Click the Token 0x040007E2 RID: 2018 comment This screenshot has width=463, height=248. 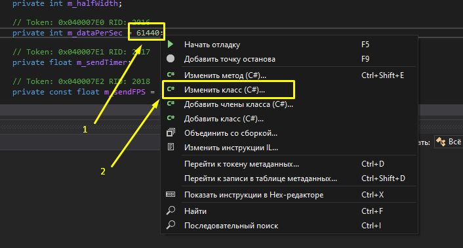(81, 81)
